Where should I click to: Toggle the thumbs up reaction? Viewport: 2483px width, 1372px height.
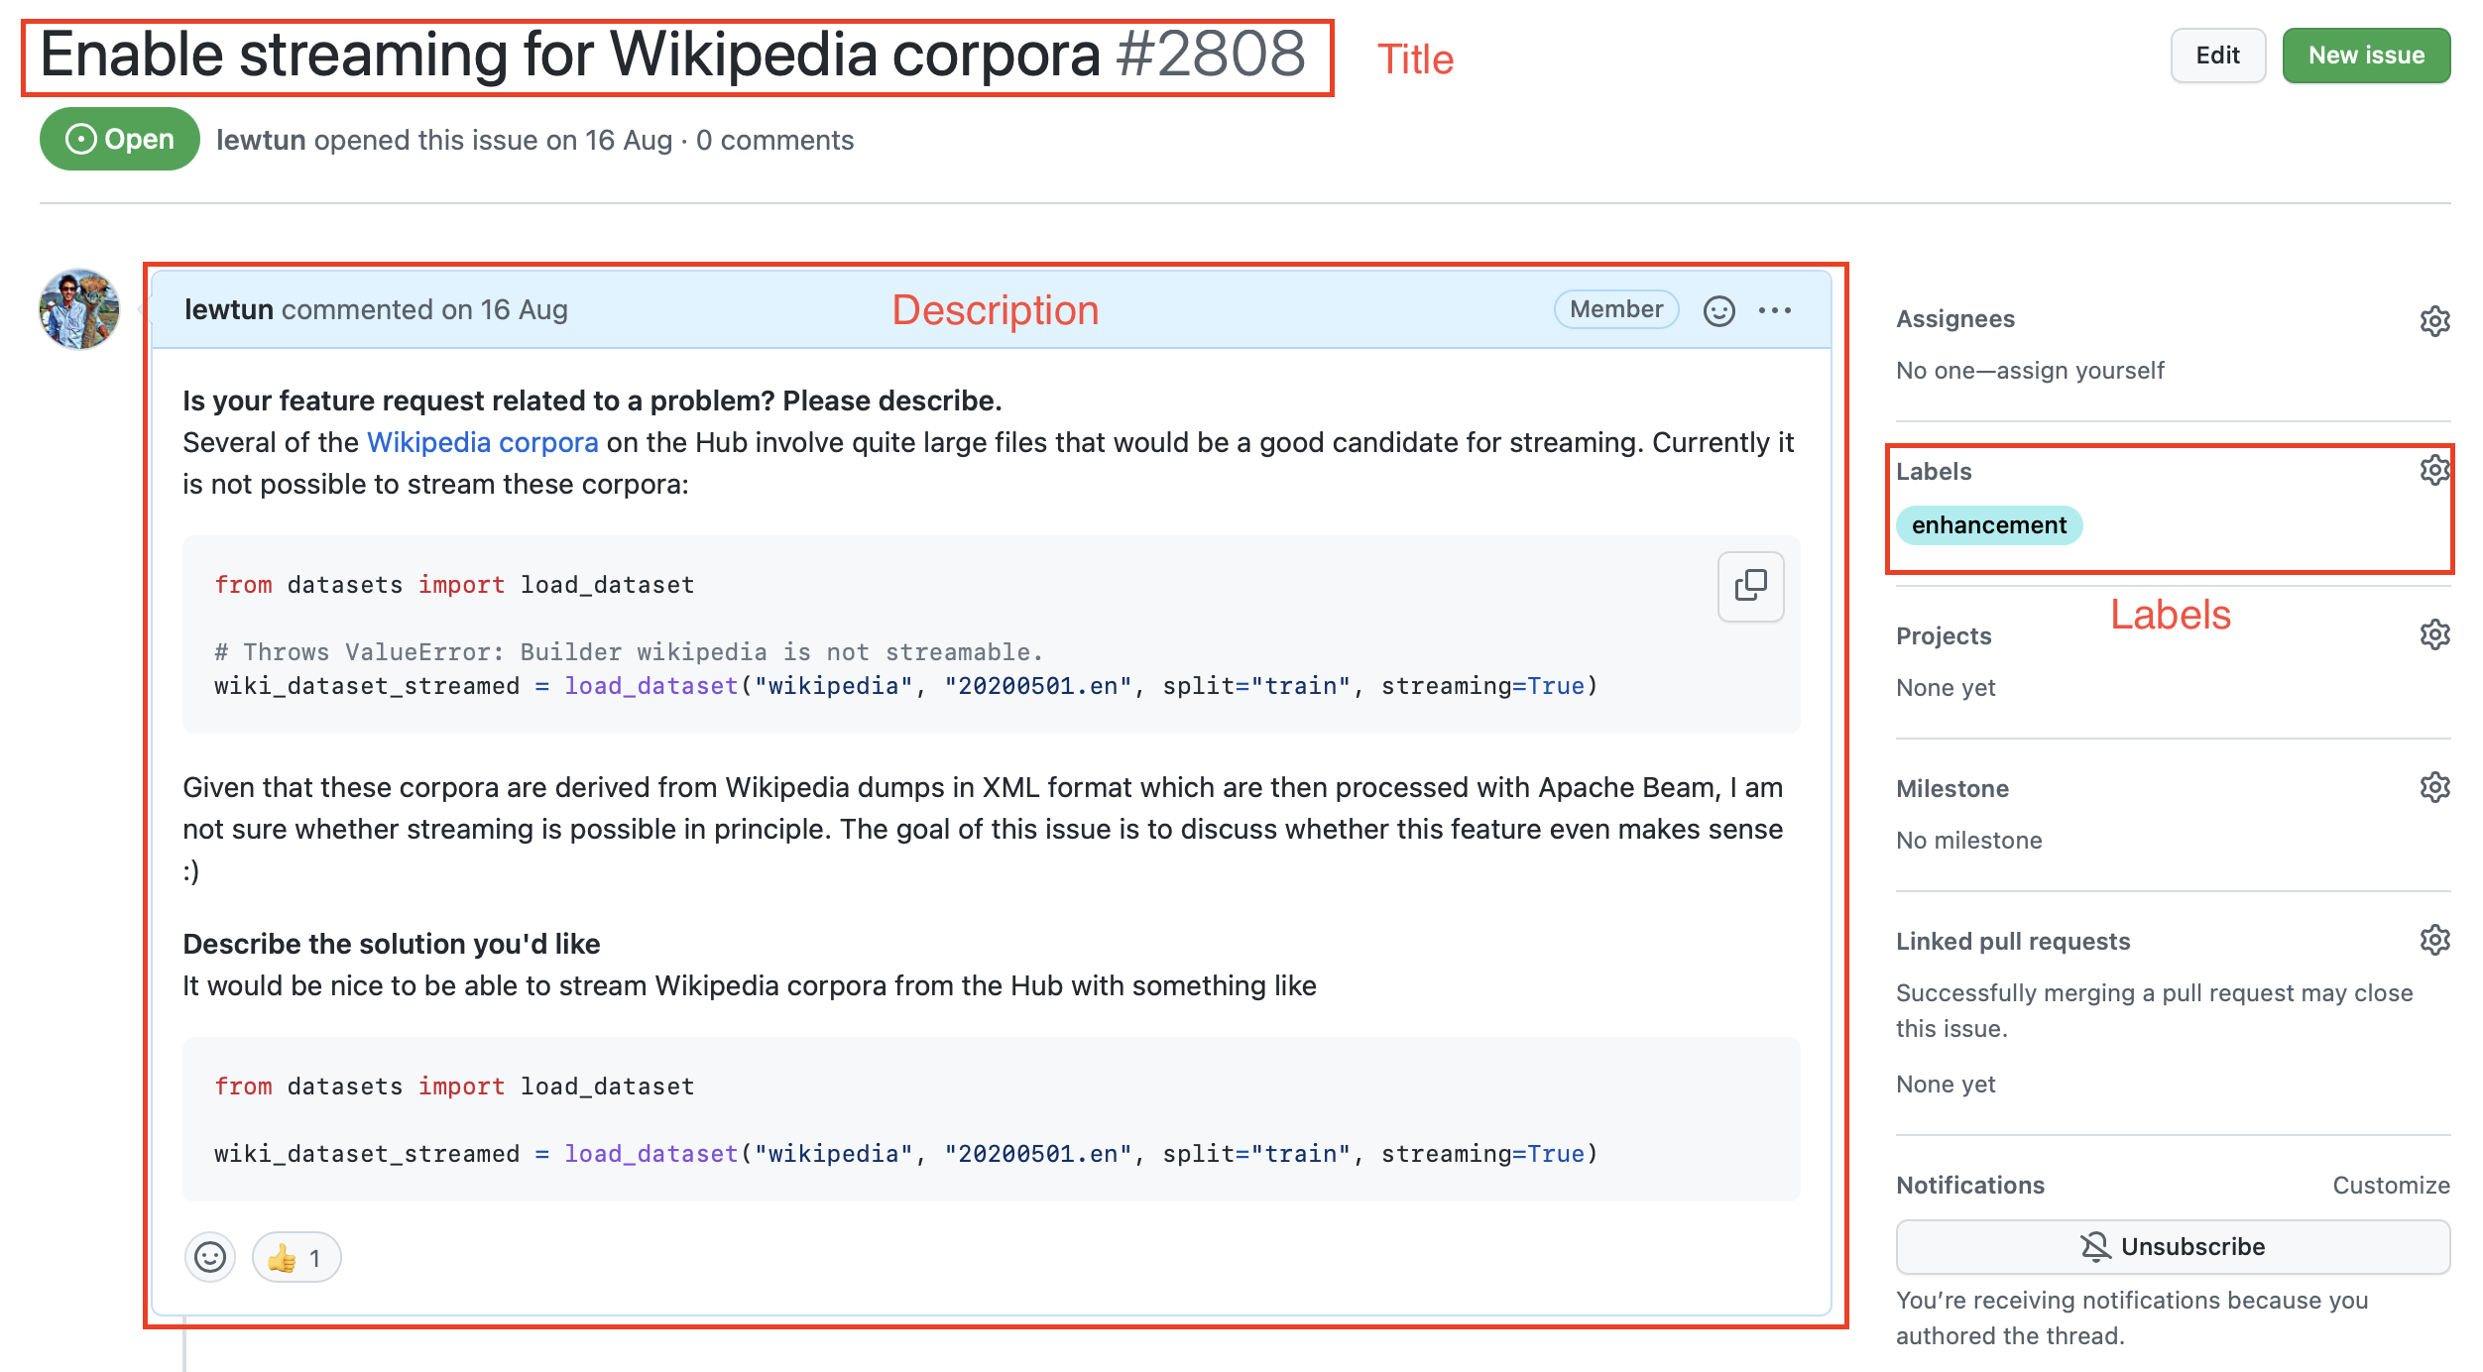296,1257
